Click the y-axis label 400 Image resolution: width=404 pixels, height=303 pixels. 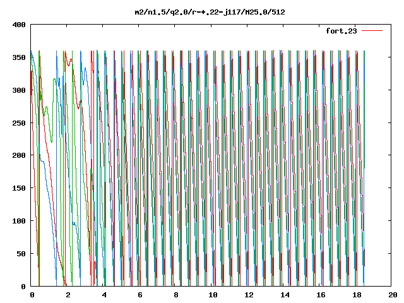(19, 25)
